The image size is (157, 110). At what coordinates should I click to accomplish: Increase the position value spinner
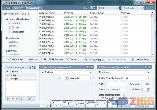pos(67,77)
